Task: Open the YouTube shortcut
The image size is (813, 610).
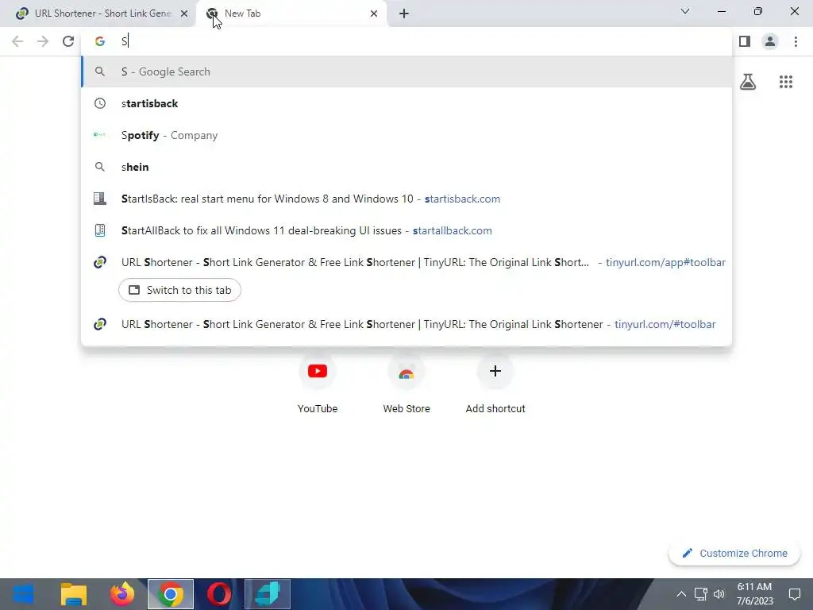Action: pyautogui.click(x=318, y=384)
